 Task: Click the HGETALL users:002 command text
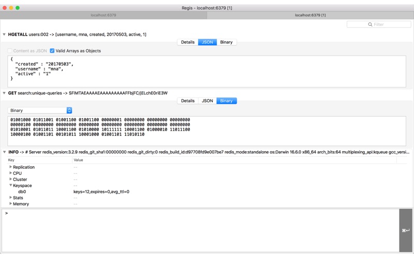pyautogui.click(x=77, y=35)
